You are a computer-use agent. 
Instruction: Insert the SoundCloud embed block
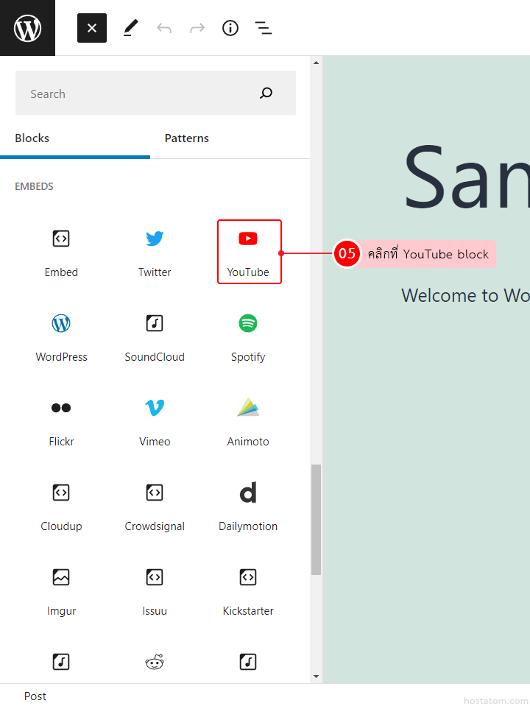click(x=155, y=336)
